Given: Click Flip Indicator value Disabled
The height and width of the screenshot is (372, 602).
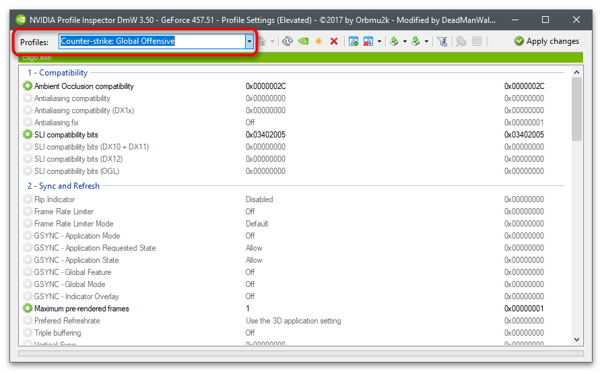Looking at the screenshot, I should click(259, 199).
